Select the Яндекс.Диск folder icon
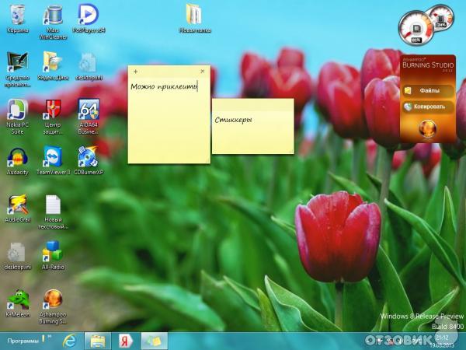 tap(53, 62)
